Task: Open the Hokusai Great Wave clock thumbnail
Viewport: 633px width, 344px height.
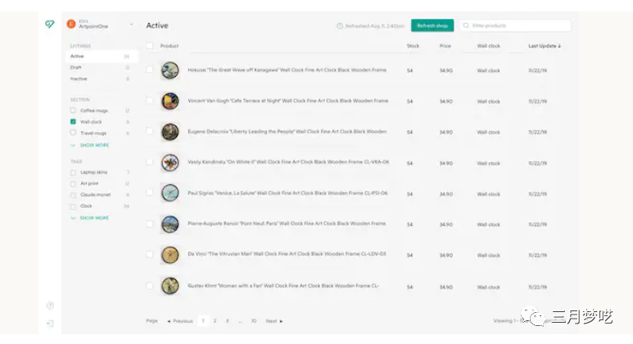Action: point(170,70)
